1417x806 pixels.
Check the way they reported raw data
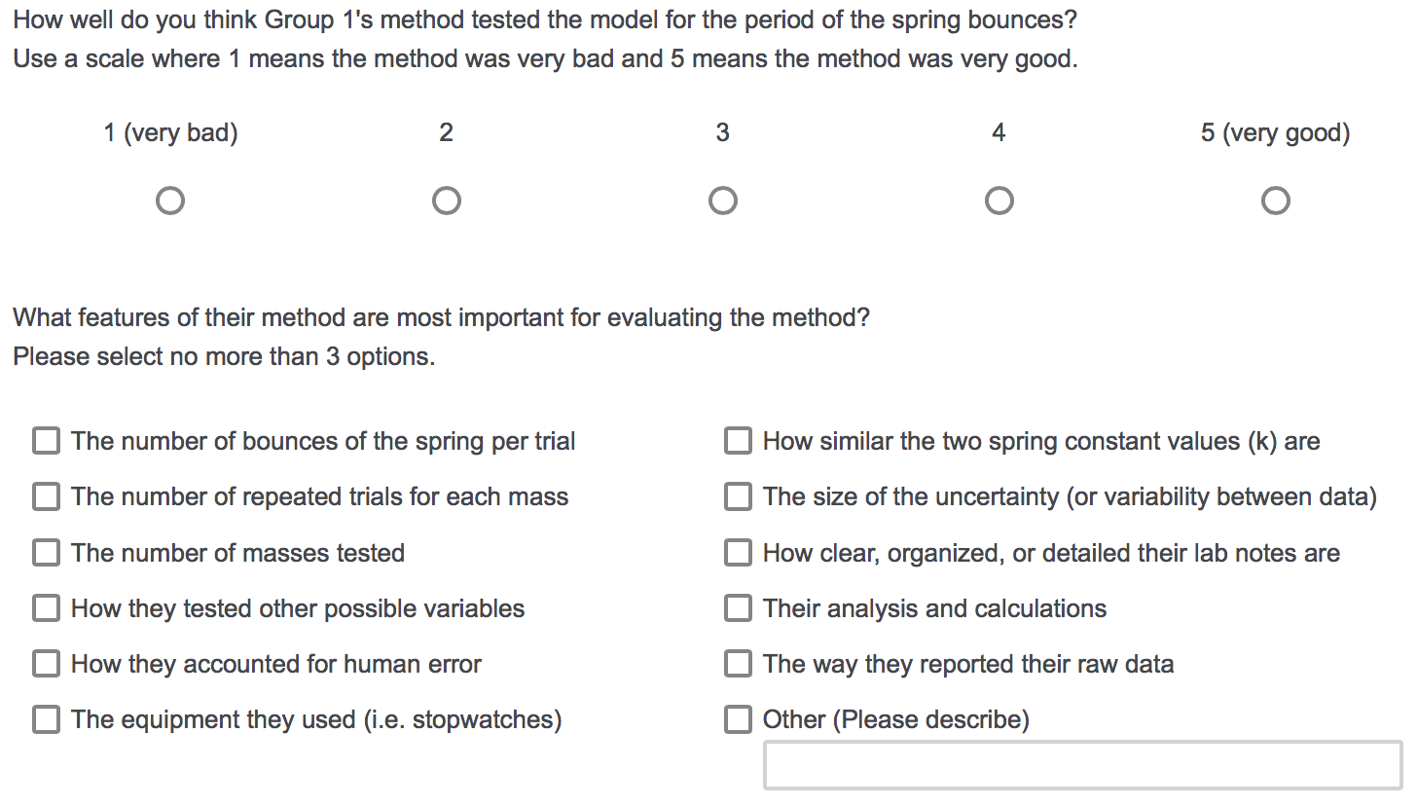coord(738,664)
